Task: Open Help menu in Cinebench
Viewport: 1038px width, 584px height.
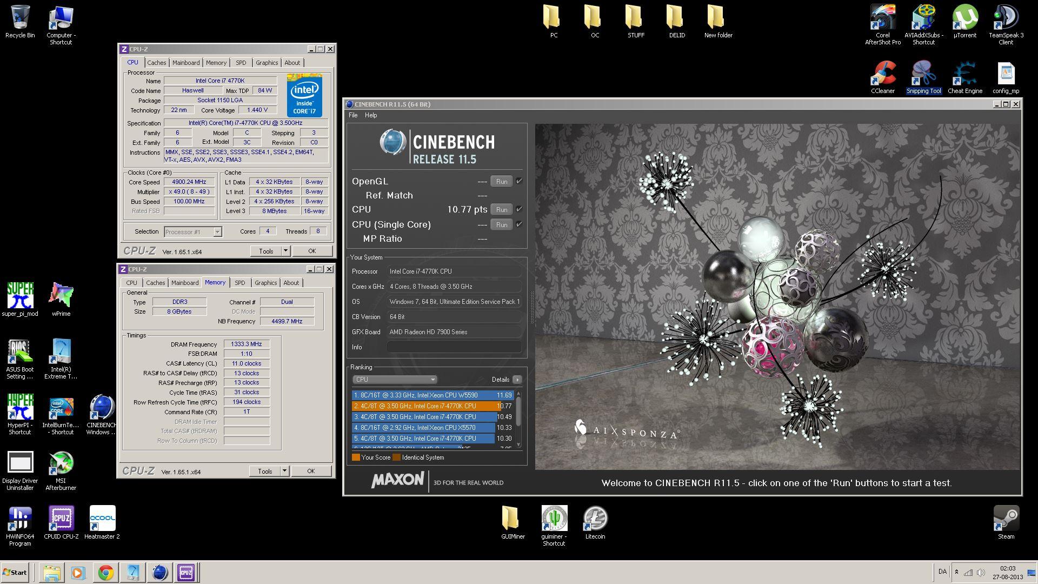Action: pyautogui.click(x=371, y=115)
